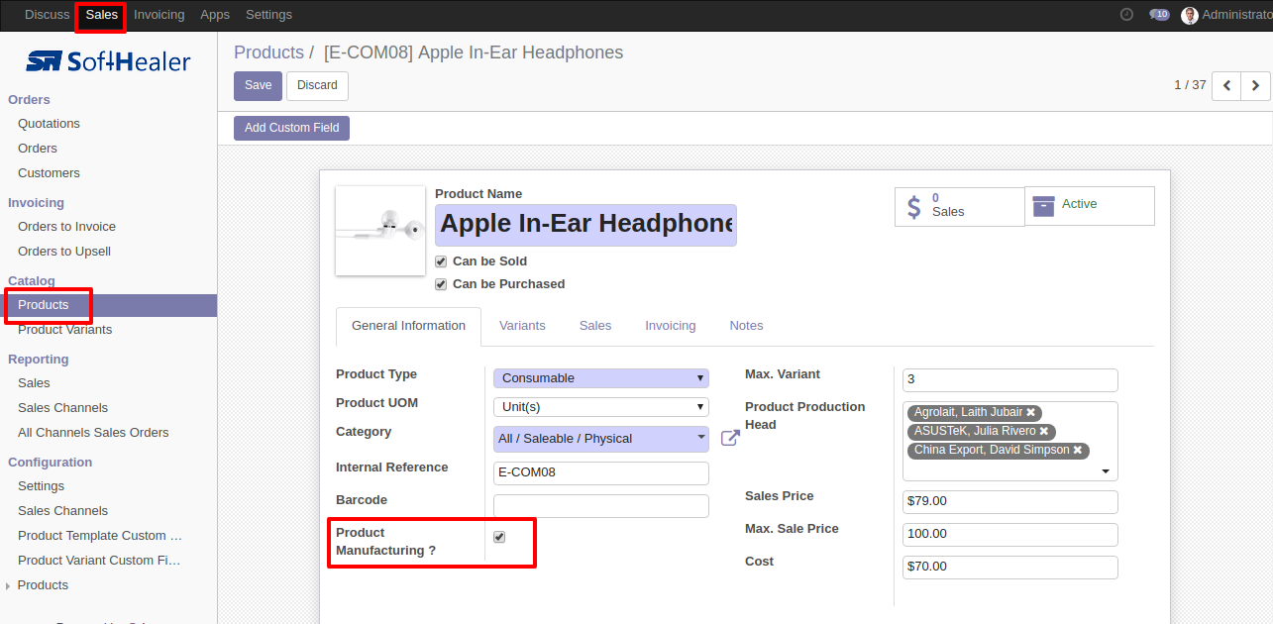Click the Administrator avatar icon
1273x624 pixels.
tap(1190, 15)
